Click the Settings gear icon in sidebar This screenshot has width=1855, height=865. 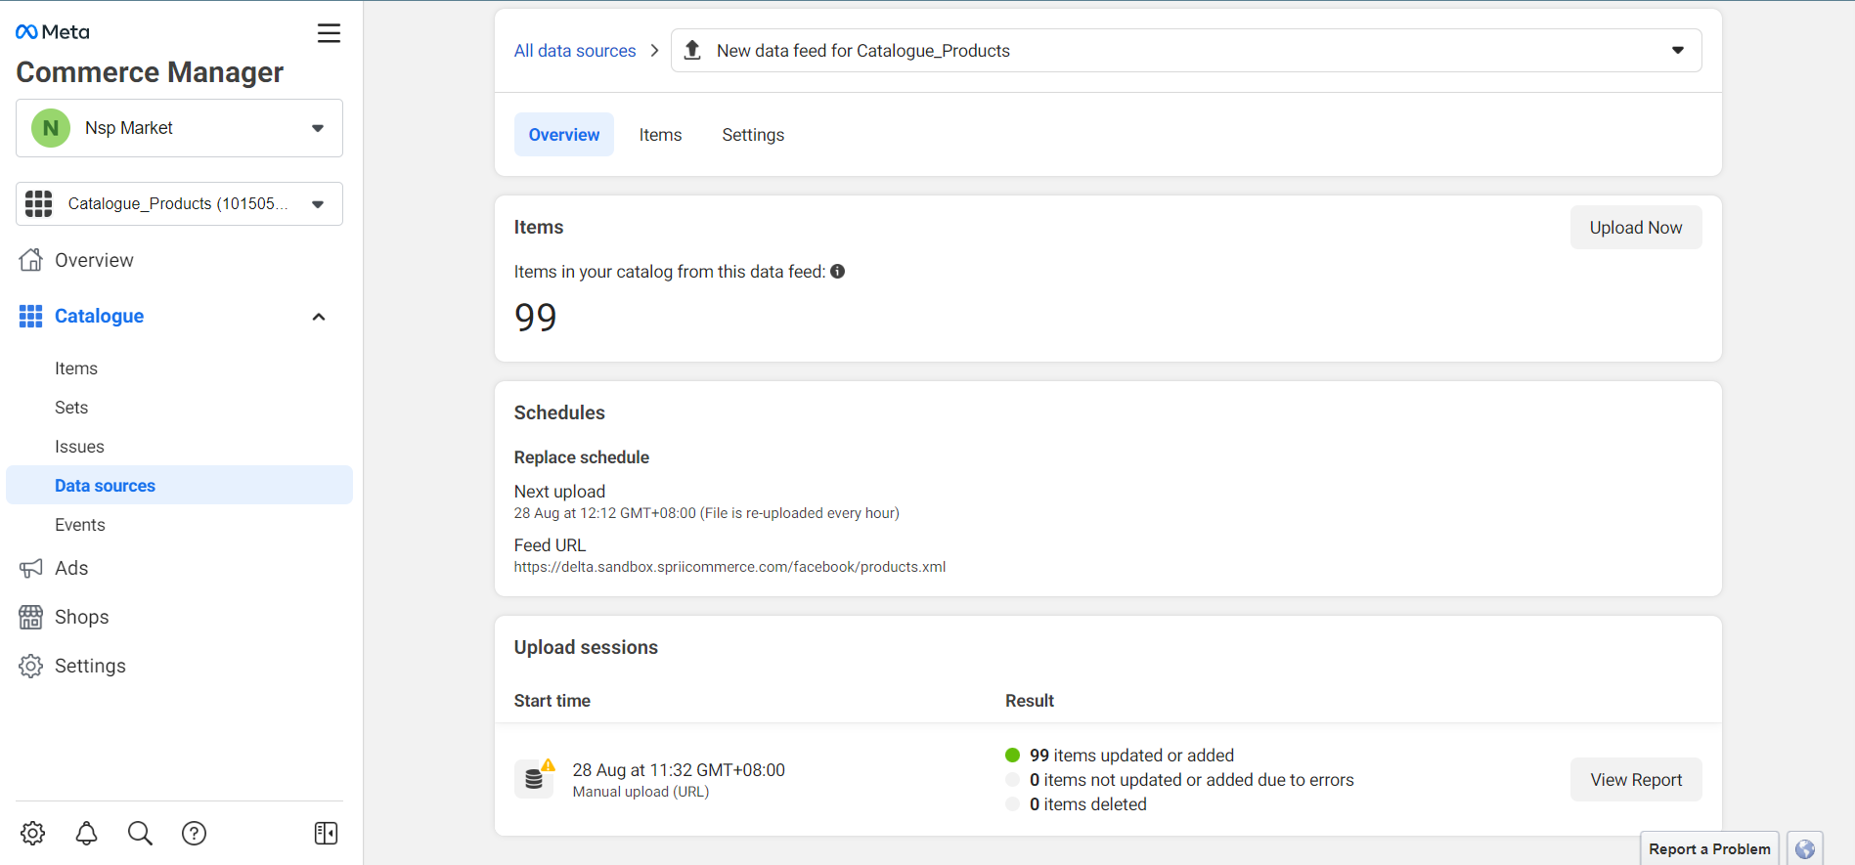31,666
